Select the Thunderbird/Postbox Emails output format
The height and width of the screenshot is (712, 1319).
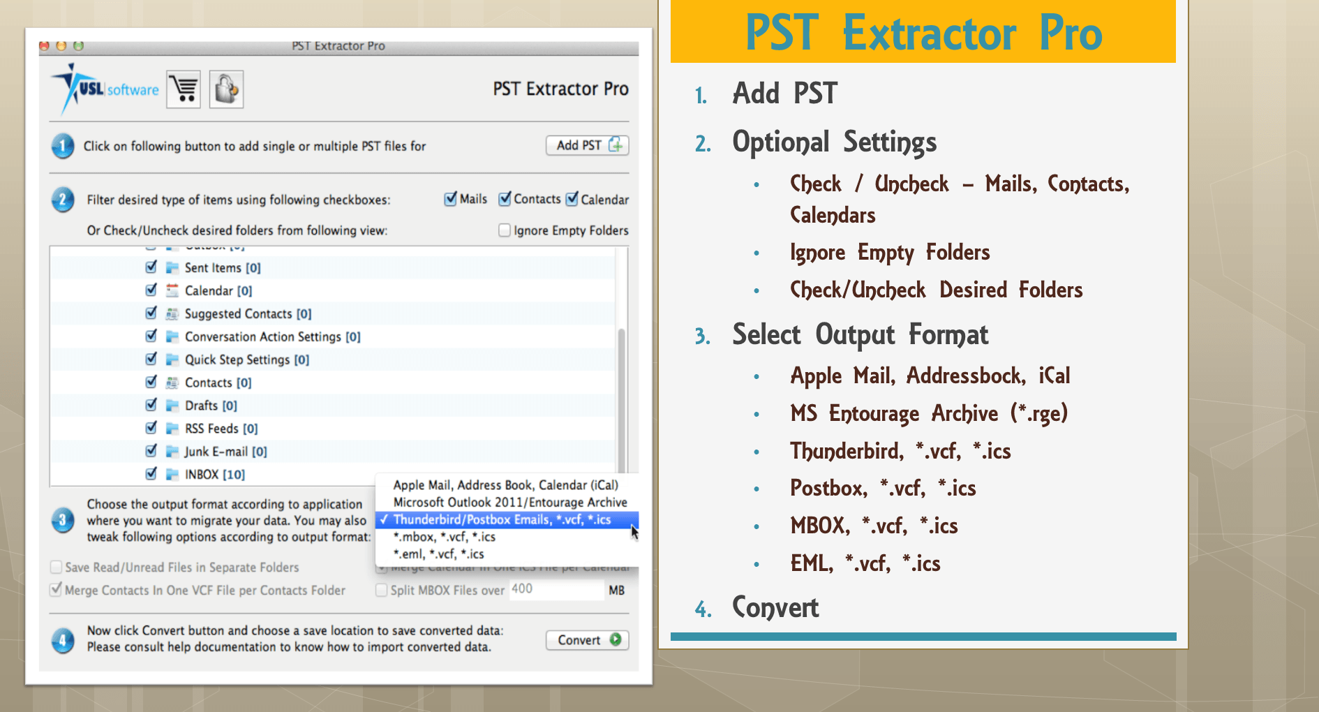click(501, 519)
